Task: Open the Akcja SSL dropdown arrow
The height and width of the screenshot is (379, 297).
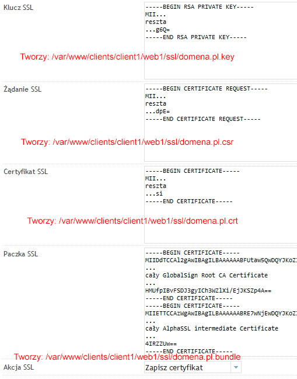Action: point(236,367)
